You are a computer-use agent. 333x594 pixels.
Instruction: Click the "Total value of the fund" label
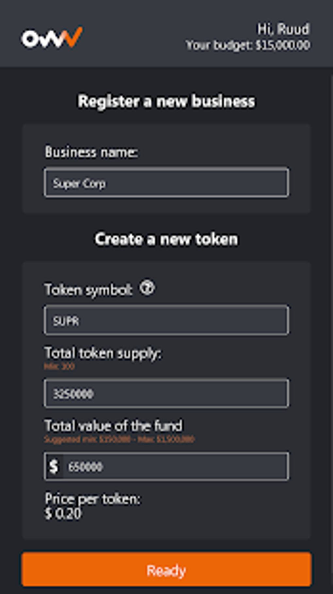click(x=113, y=426)
